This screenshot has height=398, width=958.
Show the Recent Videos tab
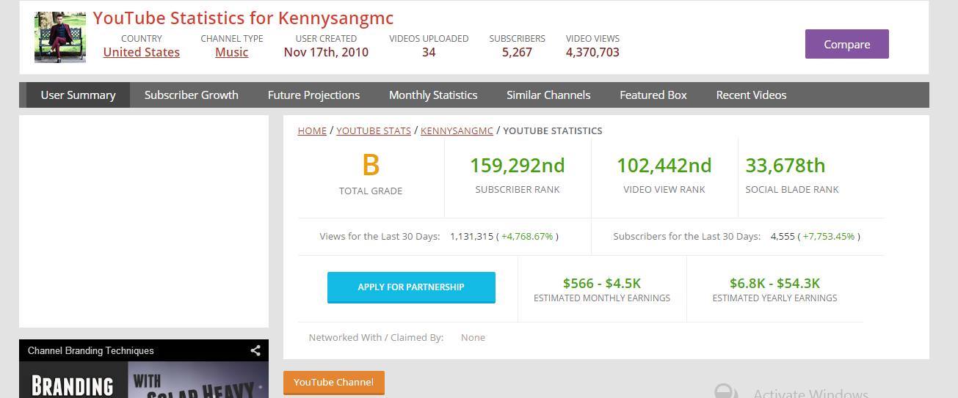751,95
